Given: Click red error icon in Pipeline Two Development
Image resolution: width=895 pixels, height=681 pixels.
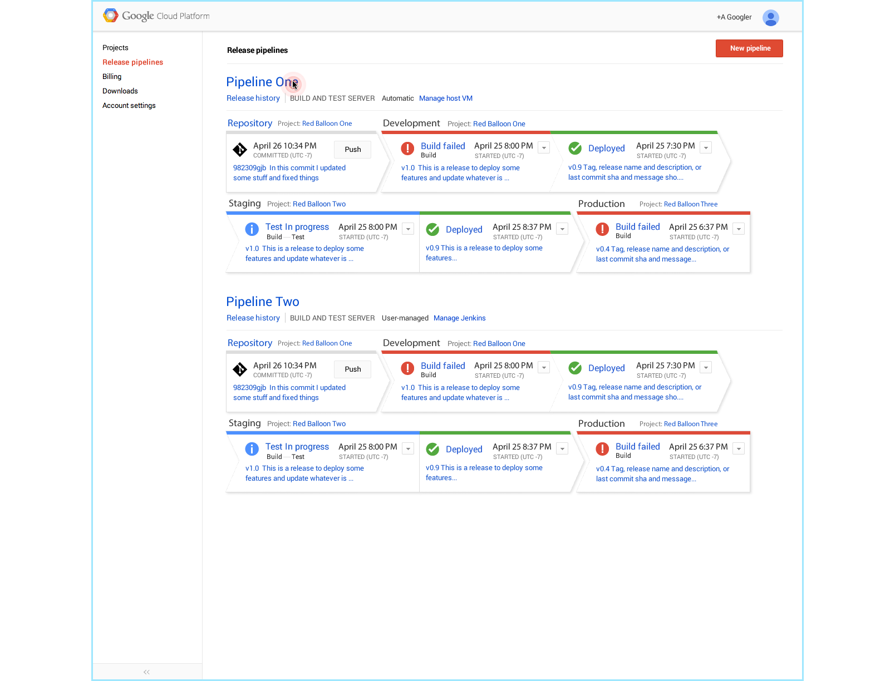Looking at the screenshot, I should coord(407,368).
